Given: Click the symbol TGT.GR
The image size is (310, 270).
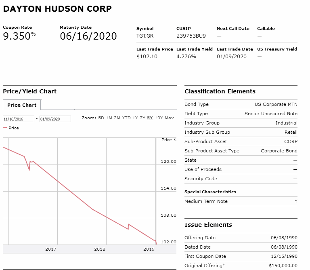Looking at the screenshot, I should [145, 36].
